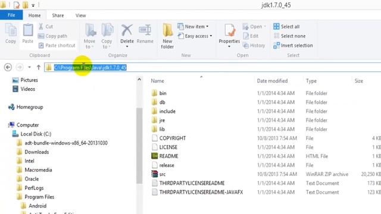
Task: Open the Move to dropdown
Action: point(89,36)
